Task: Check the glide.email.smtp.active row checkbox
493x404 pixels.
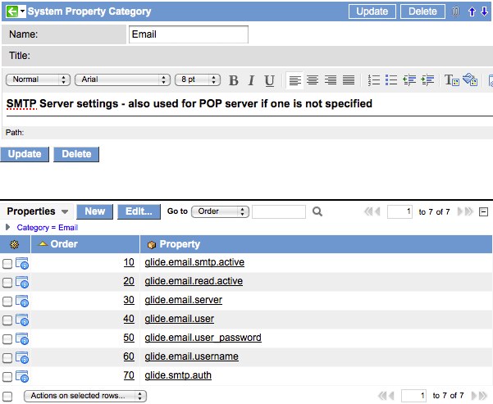Action: point(7,263)
